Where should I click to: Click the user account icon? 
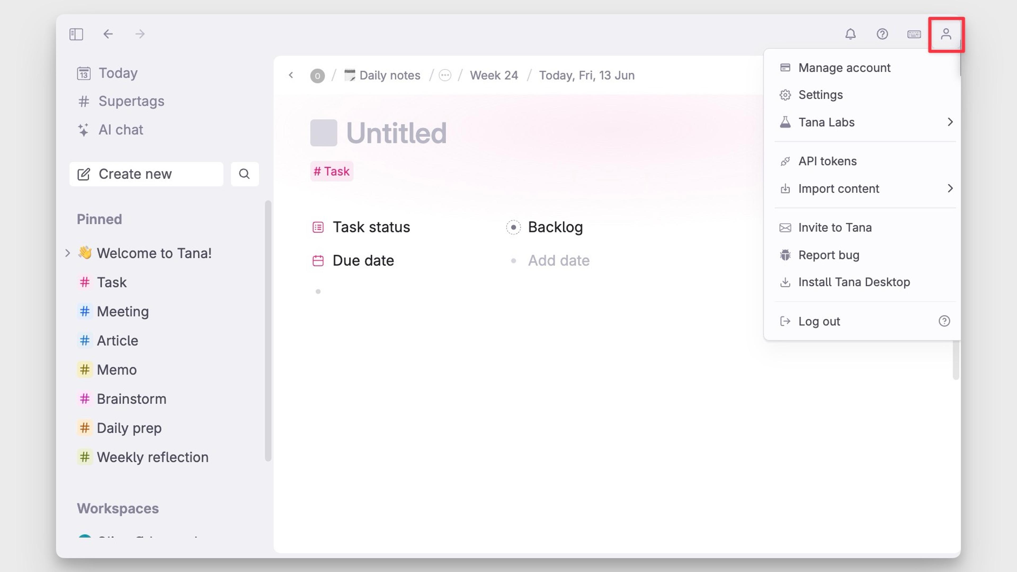(946, 34)
